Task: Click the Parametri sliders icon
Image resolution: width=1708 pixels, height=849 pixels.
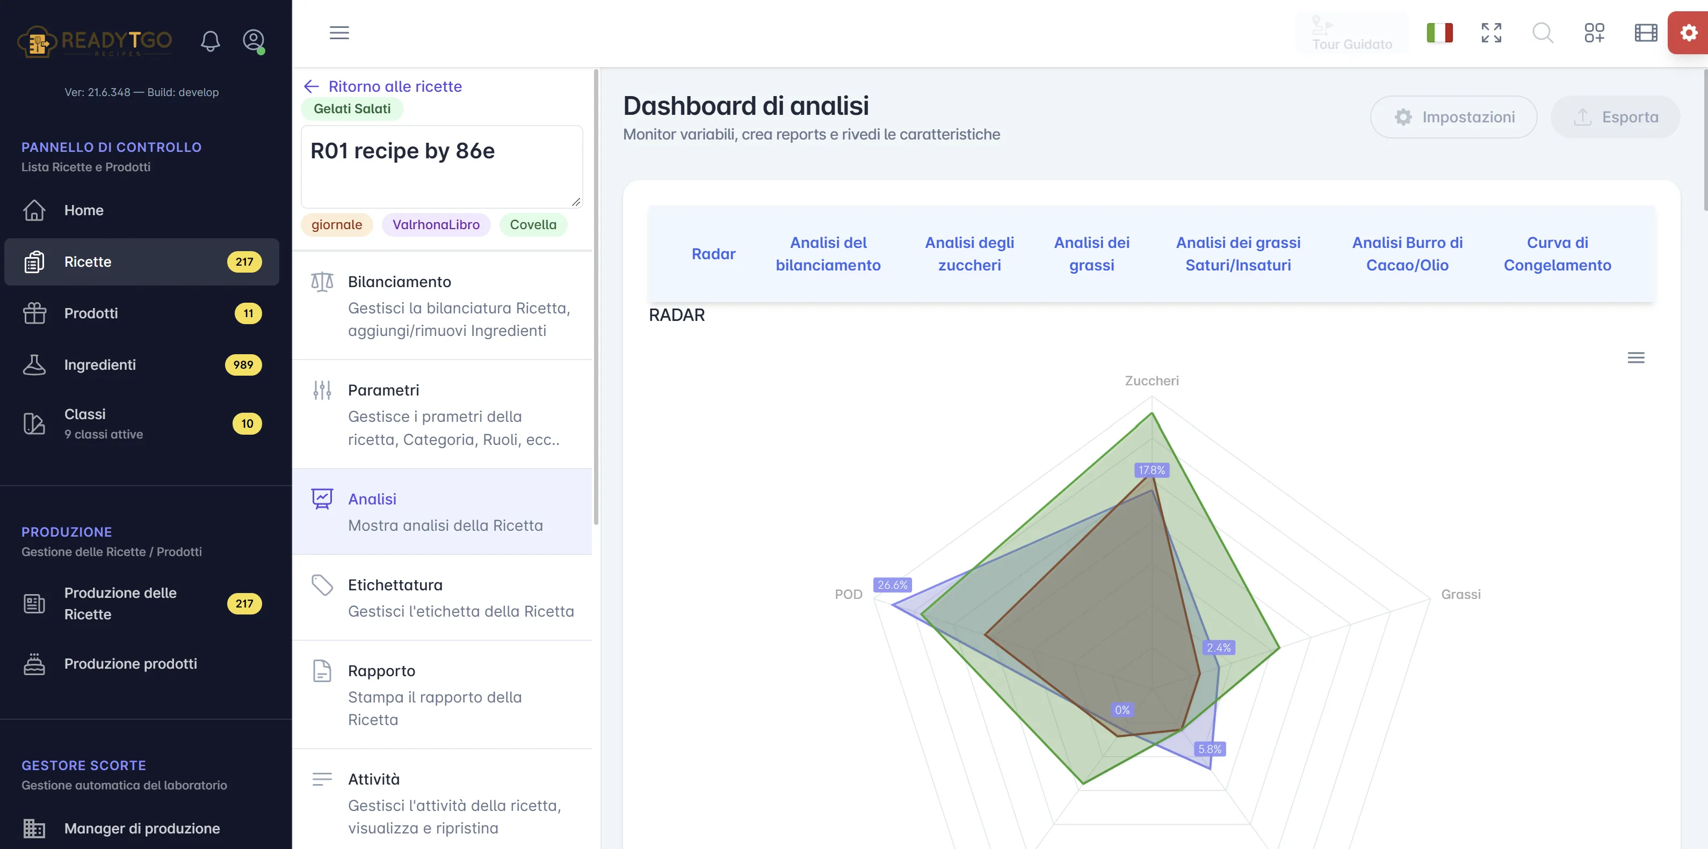Action: click(322, 390)
